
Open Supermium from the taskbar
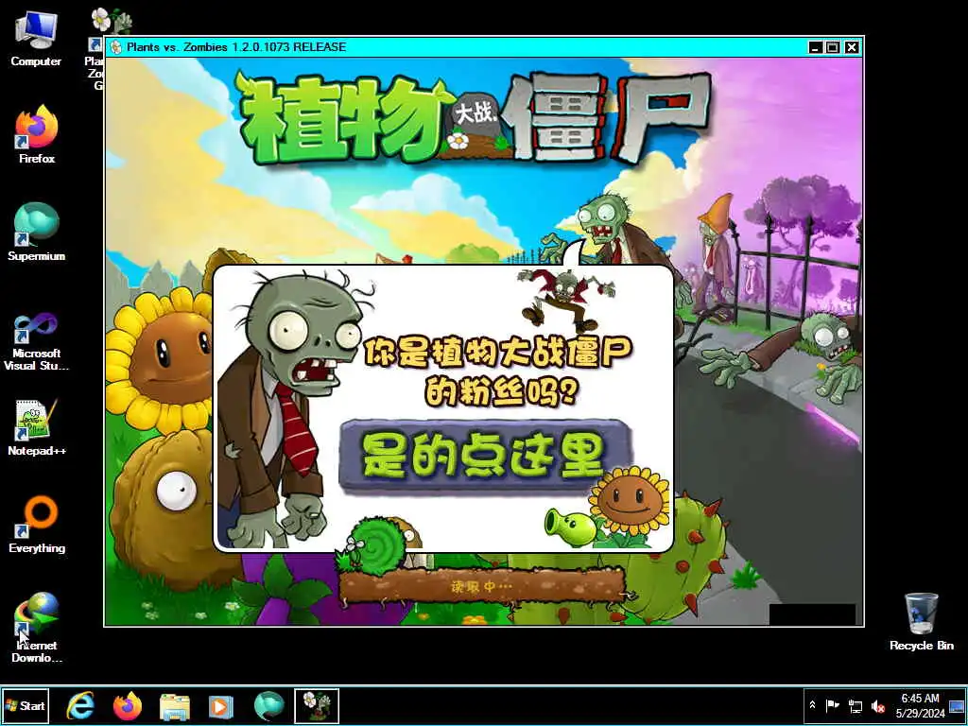tap(269, 706)
